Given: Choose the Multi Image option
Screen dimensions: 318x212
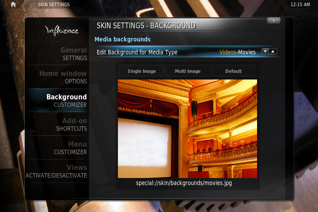Looking at the screenshot, I should (x=187, y=71).
